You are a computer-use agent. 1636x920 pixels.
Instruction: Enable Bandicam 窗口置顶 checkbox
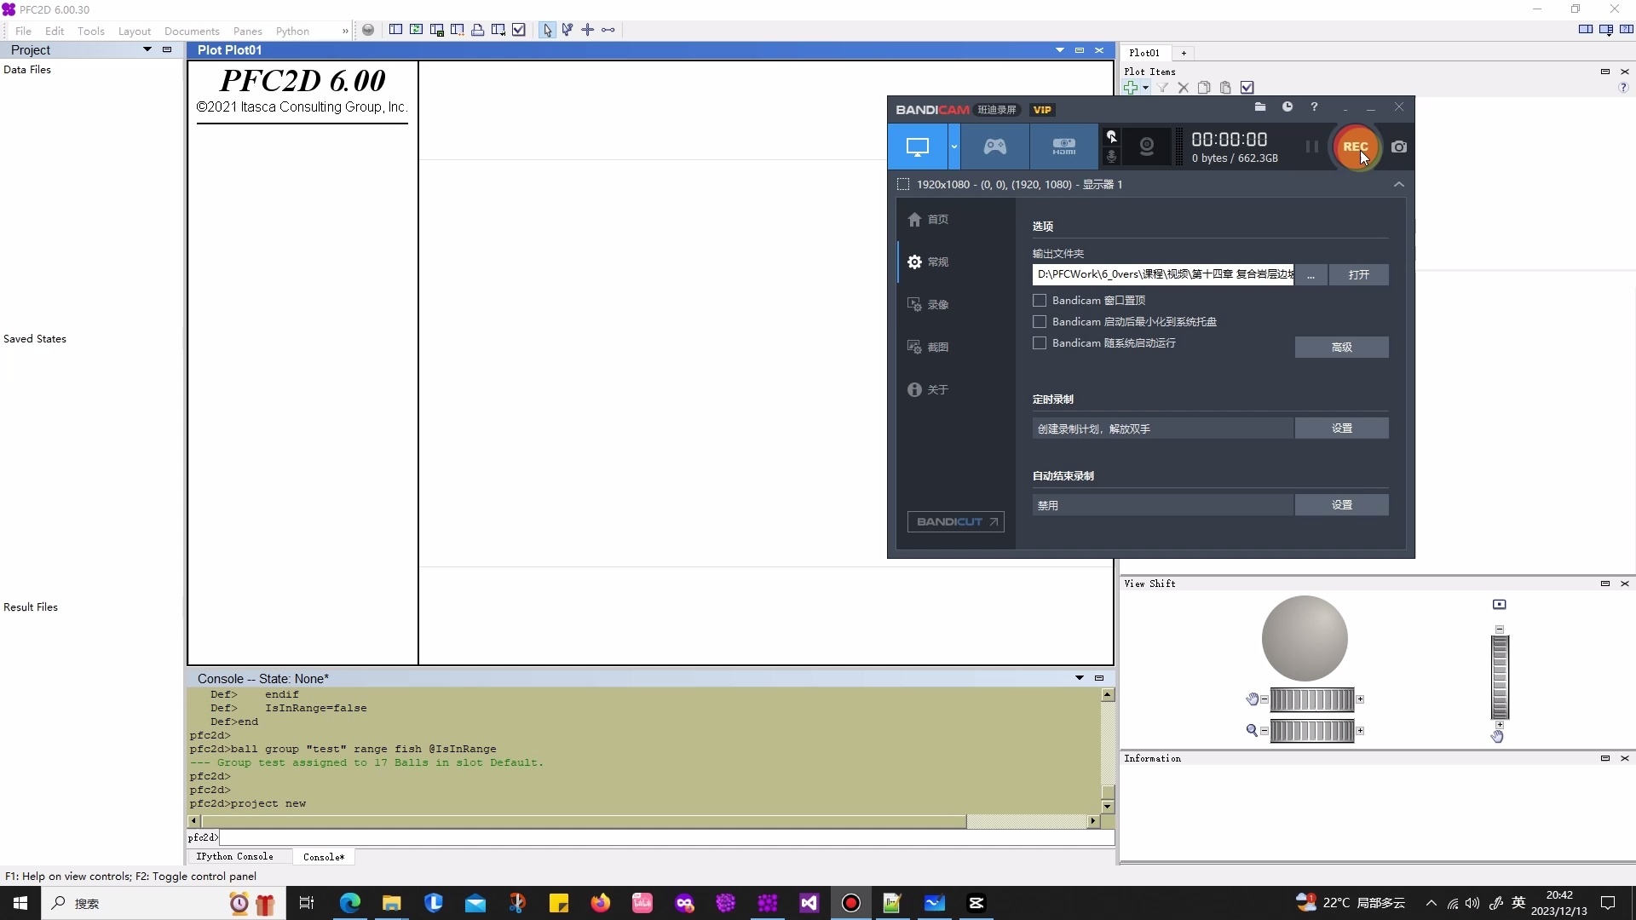[x=1040, y=301]
